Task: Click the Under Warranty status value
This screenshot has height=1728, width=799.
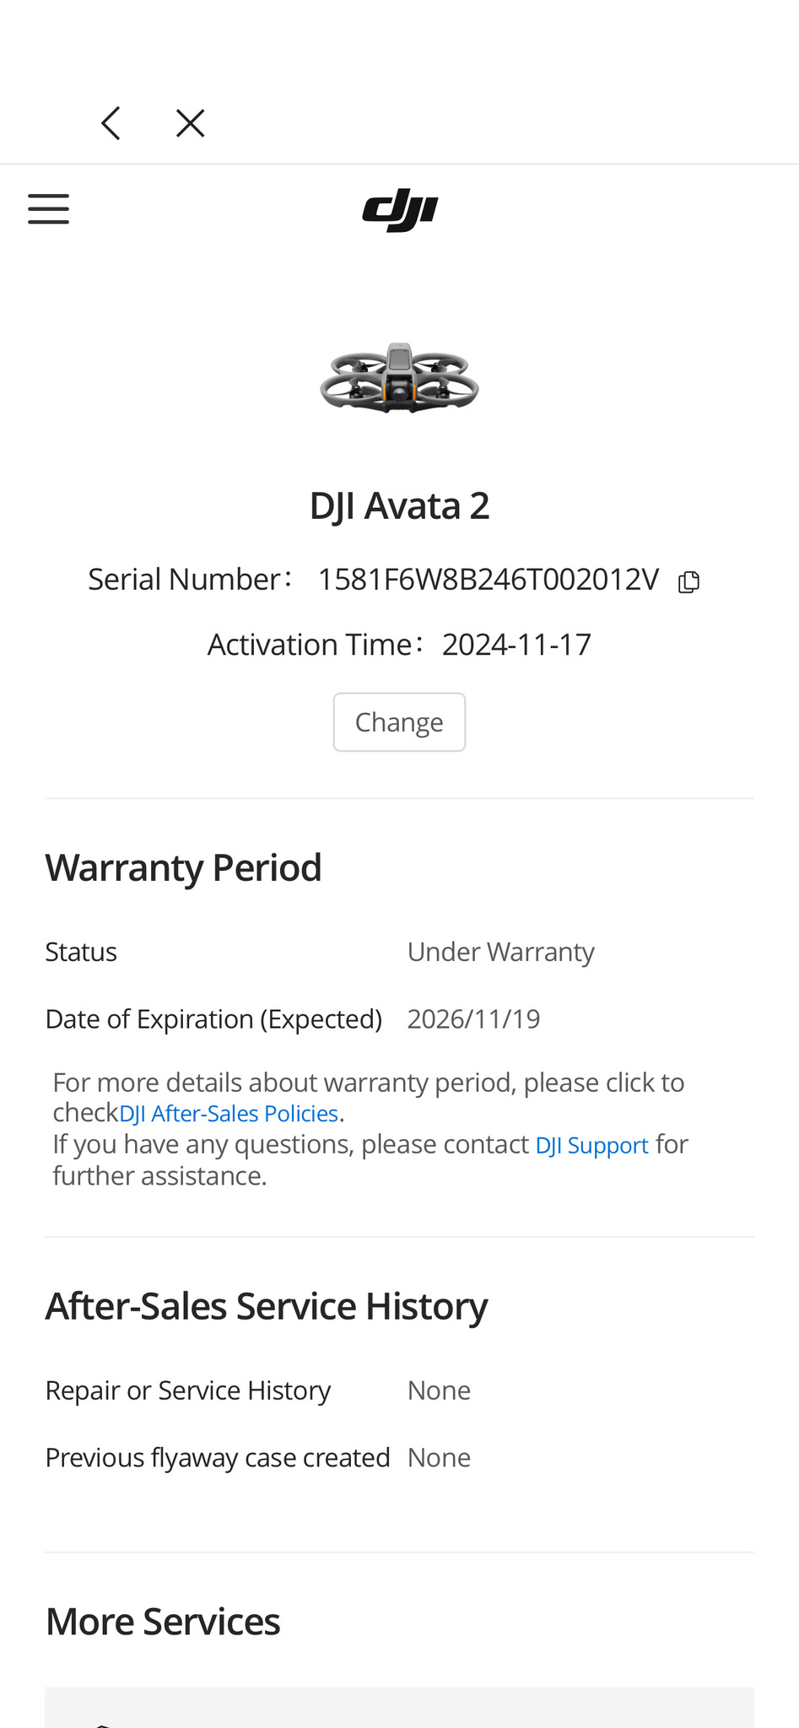Action: (500, 952)
